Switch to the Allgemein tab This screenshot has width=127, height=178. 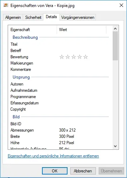point(13,17)
